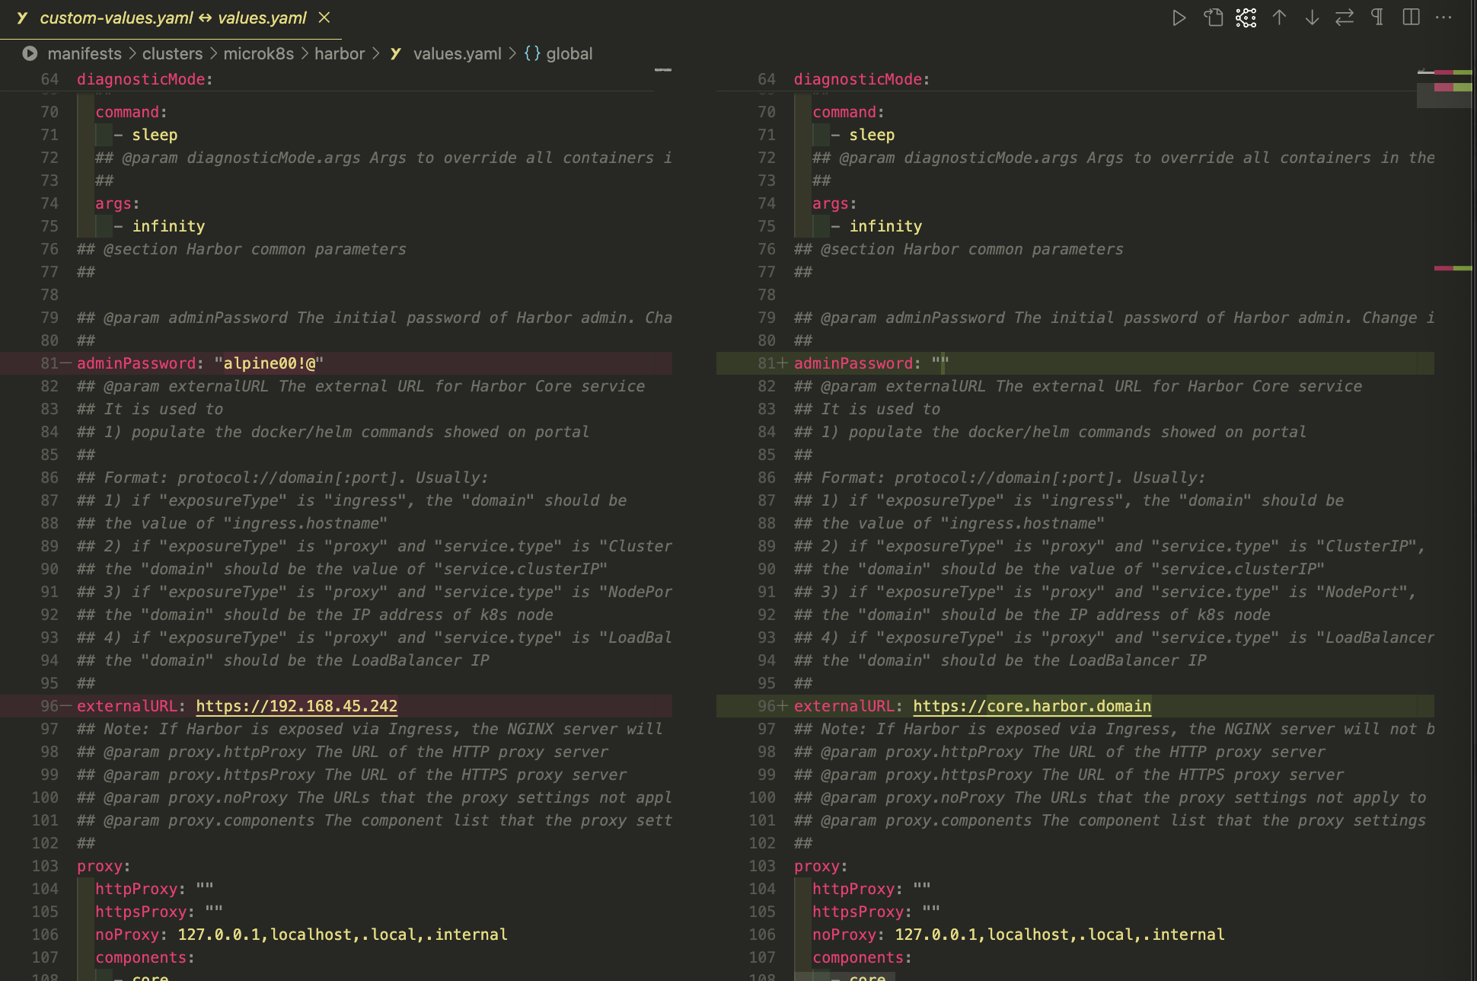Screen dimensions: 1477x981
Task: Toggle whitespace paragraph symbol icon
Action: [1377, 18]
